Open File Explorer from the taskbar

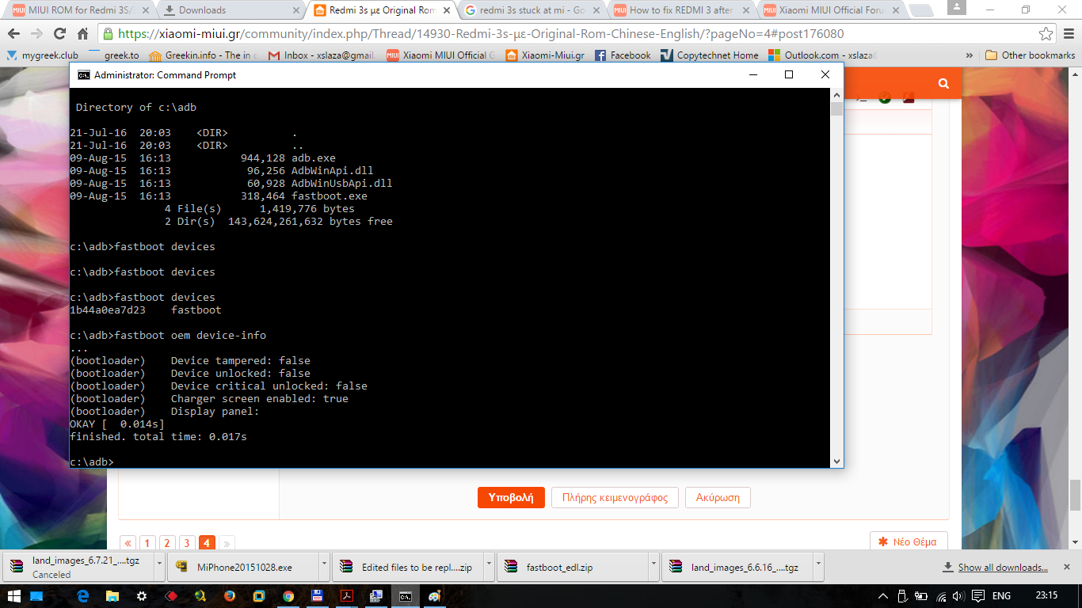pyautogui.click(x=112, y=595)
